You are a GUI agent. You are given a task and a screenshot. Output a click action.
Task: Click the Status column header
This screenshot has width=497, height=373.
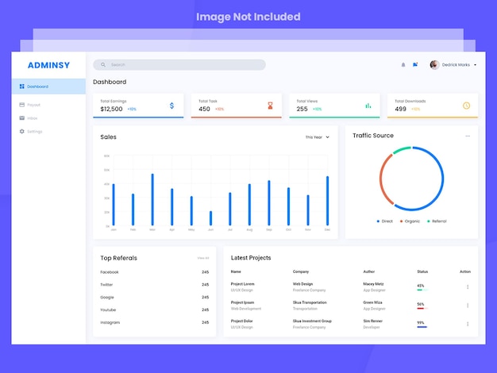pos(422,271)
